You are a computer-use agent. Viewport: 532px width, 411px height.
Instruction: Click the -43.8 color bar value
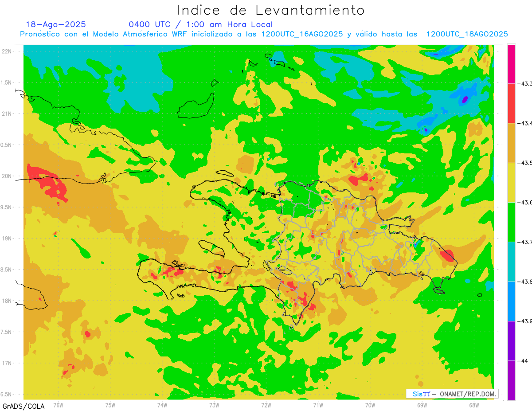[525, 282]
